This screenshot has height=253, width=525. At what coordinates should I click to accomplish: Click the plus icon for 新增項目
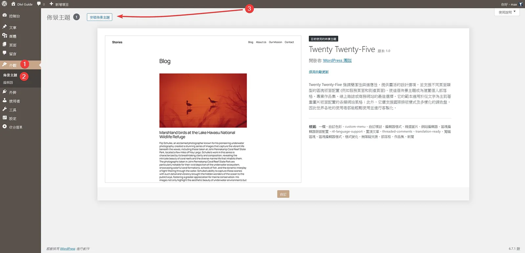click(x=51, y=4)
